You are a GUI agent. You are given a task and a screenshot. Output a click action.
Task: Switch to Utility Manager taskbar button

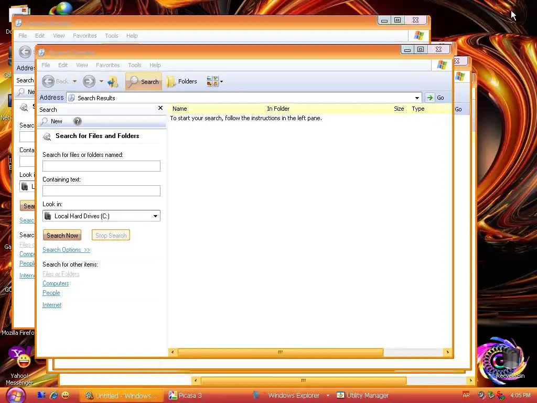coord(363,396)
